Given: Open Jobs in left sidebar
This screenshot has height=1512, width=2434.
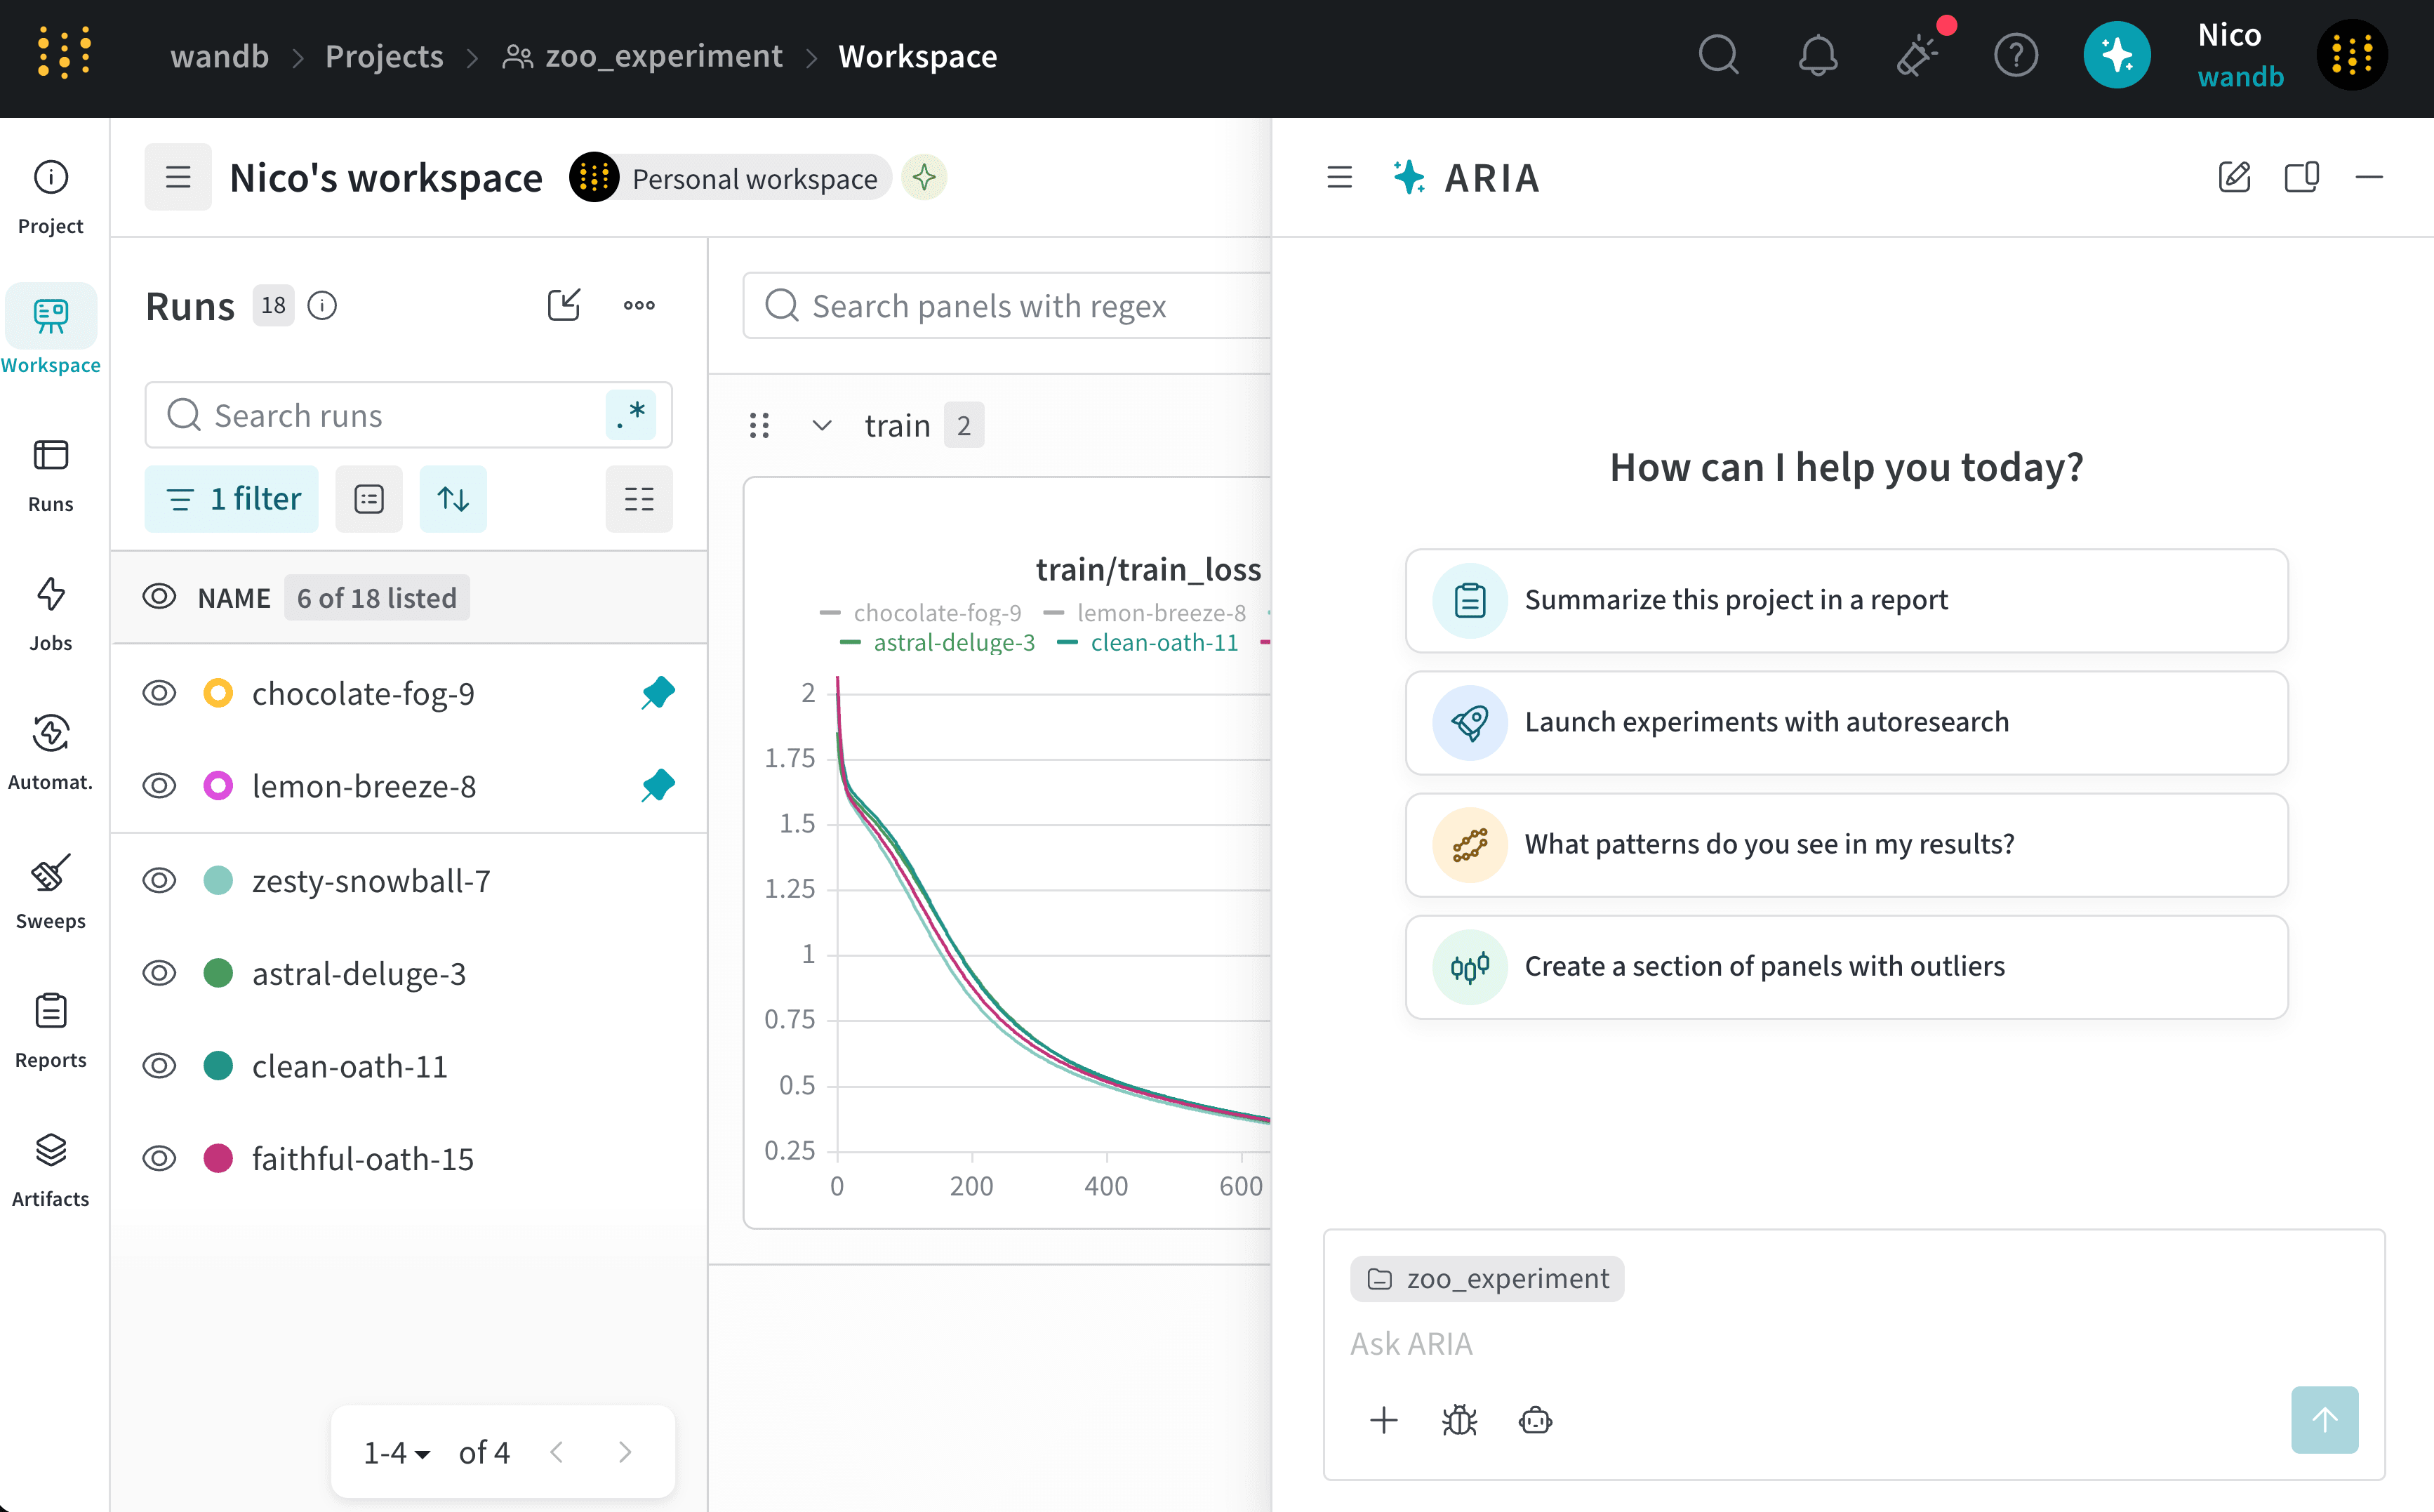Looking at the screenshot, I should click(x=51, y=614).
